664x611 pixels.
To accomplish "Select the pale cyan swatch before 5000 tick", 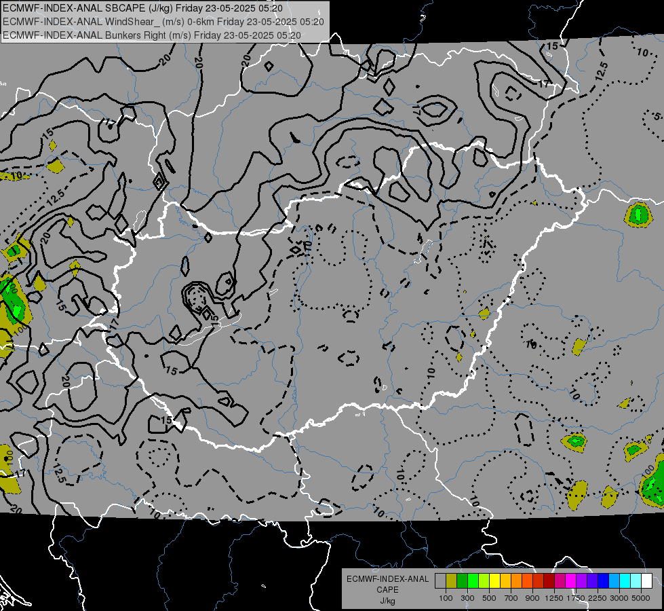I will point(636,581).
